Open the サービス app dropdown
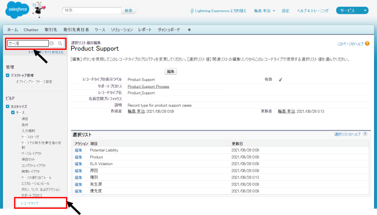This screenshot has width=377, height=215. coord(352,11)
